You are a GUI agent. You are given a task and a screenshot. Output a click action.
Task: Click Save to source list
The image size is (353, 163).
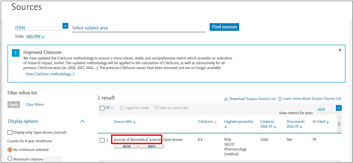point(171,108)
